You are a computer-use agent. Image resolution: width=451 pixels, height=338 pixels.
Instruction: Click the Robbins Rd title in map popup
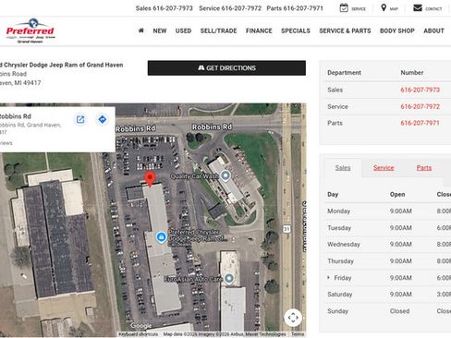click(16, 116)
